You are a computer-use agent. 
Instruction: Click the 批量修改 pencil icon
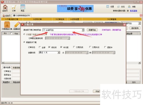(x=17, y=26)
